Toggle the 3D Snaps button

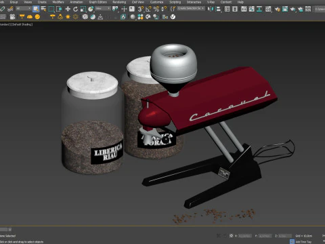tap(141, 9)
